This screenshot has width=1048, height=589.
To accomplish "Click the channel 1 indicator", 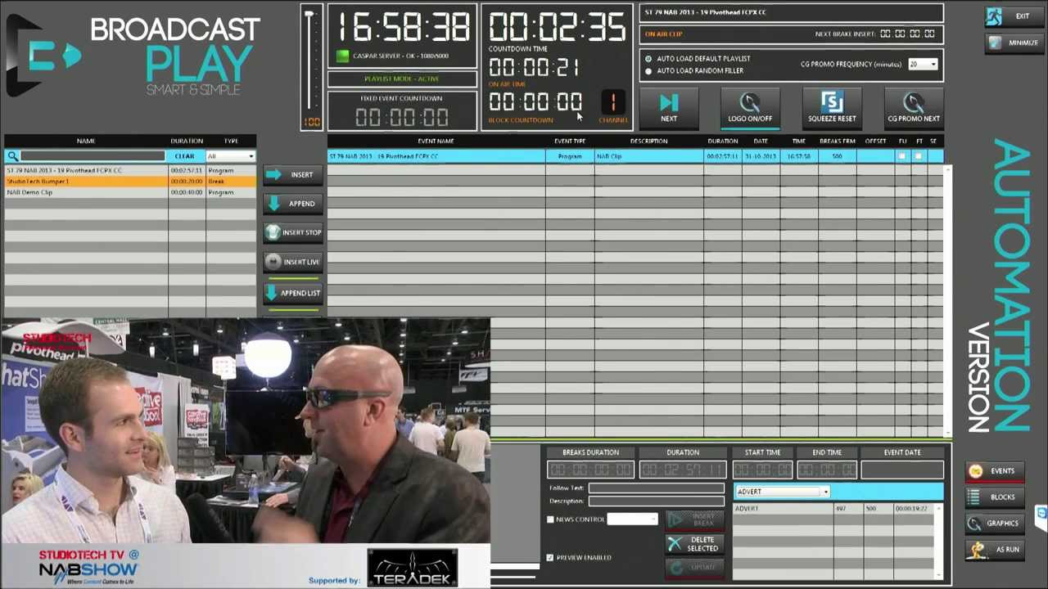I will pyautogui.click(x=612, y=101).
